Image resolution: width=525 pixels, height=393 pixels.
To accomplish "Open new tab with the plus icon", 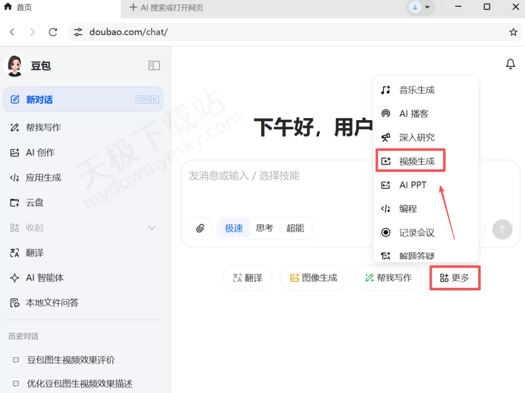I will point(133,7).
